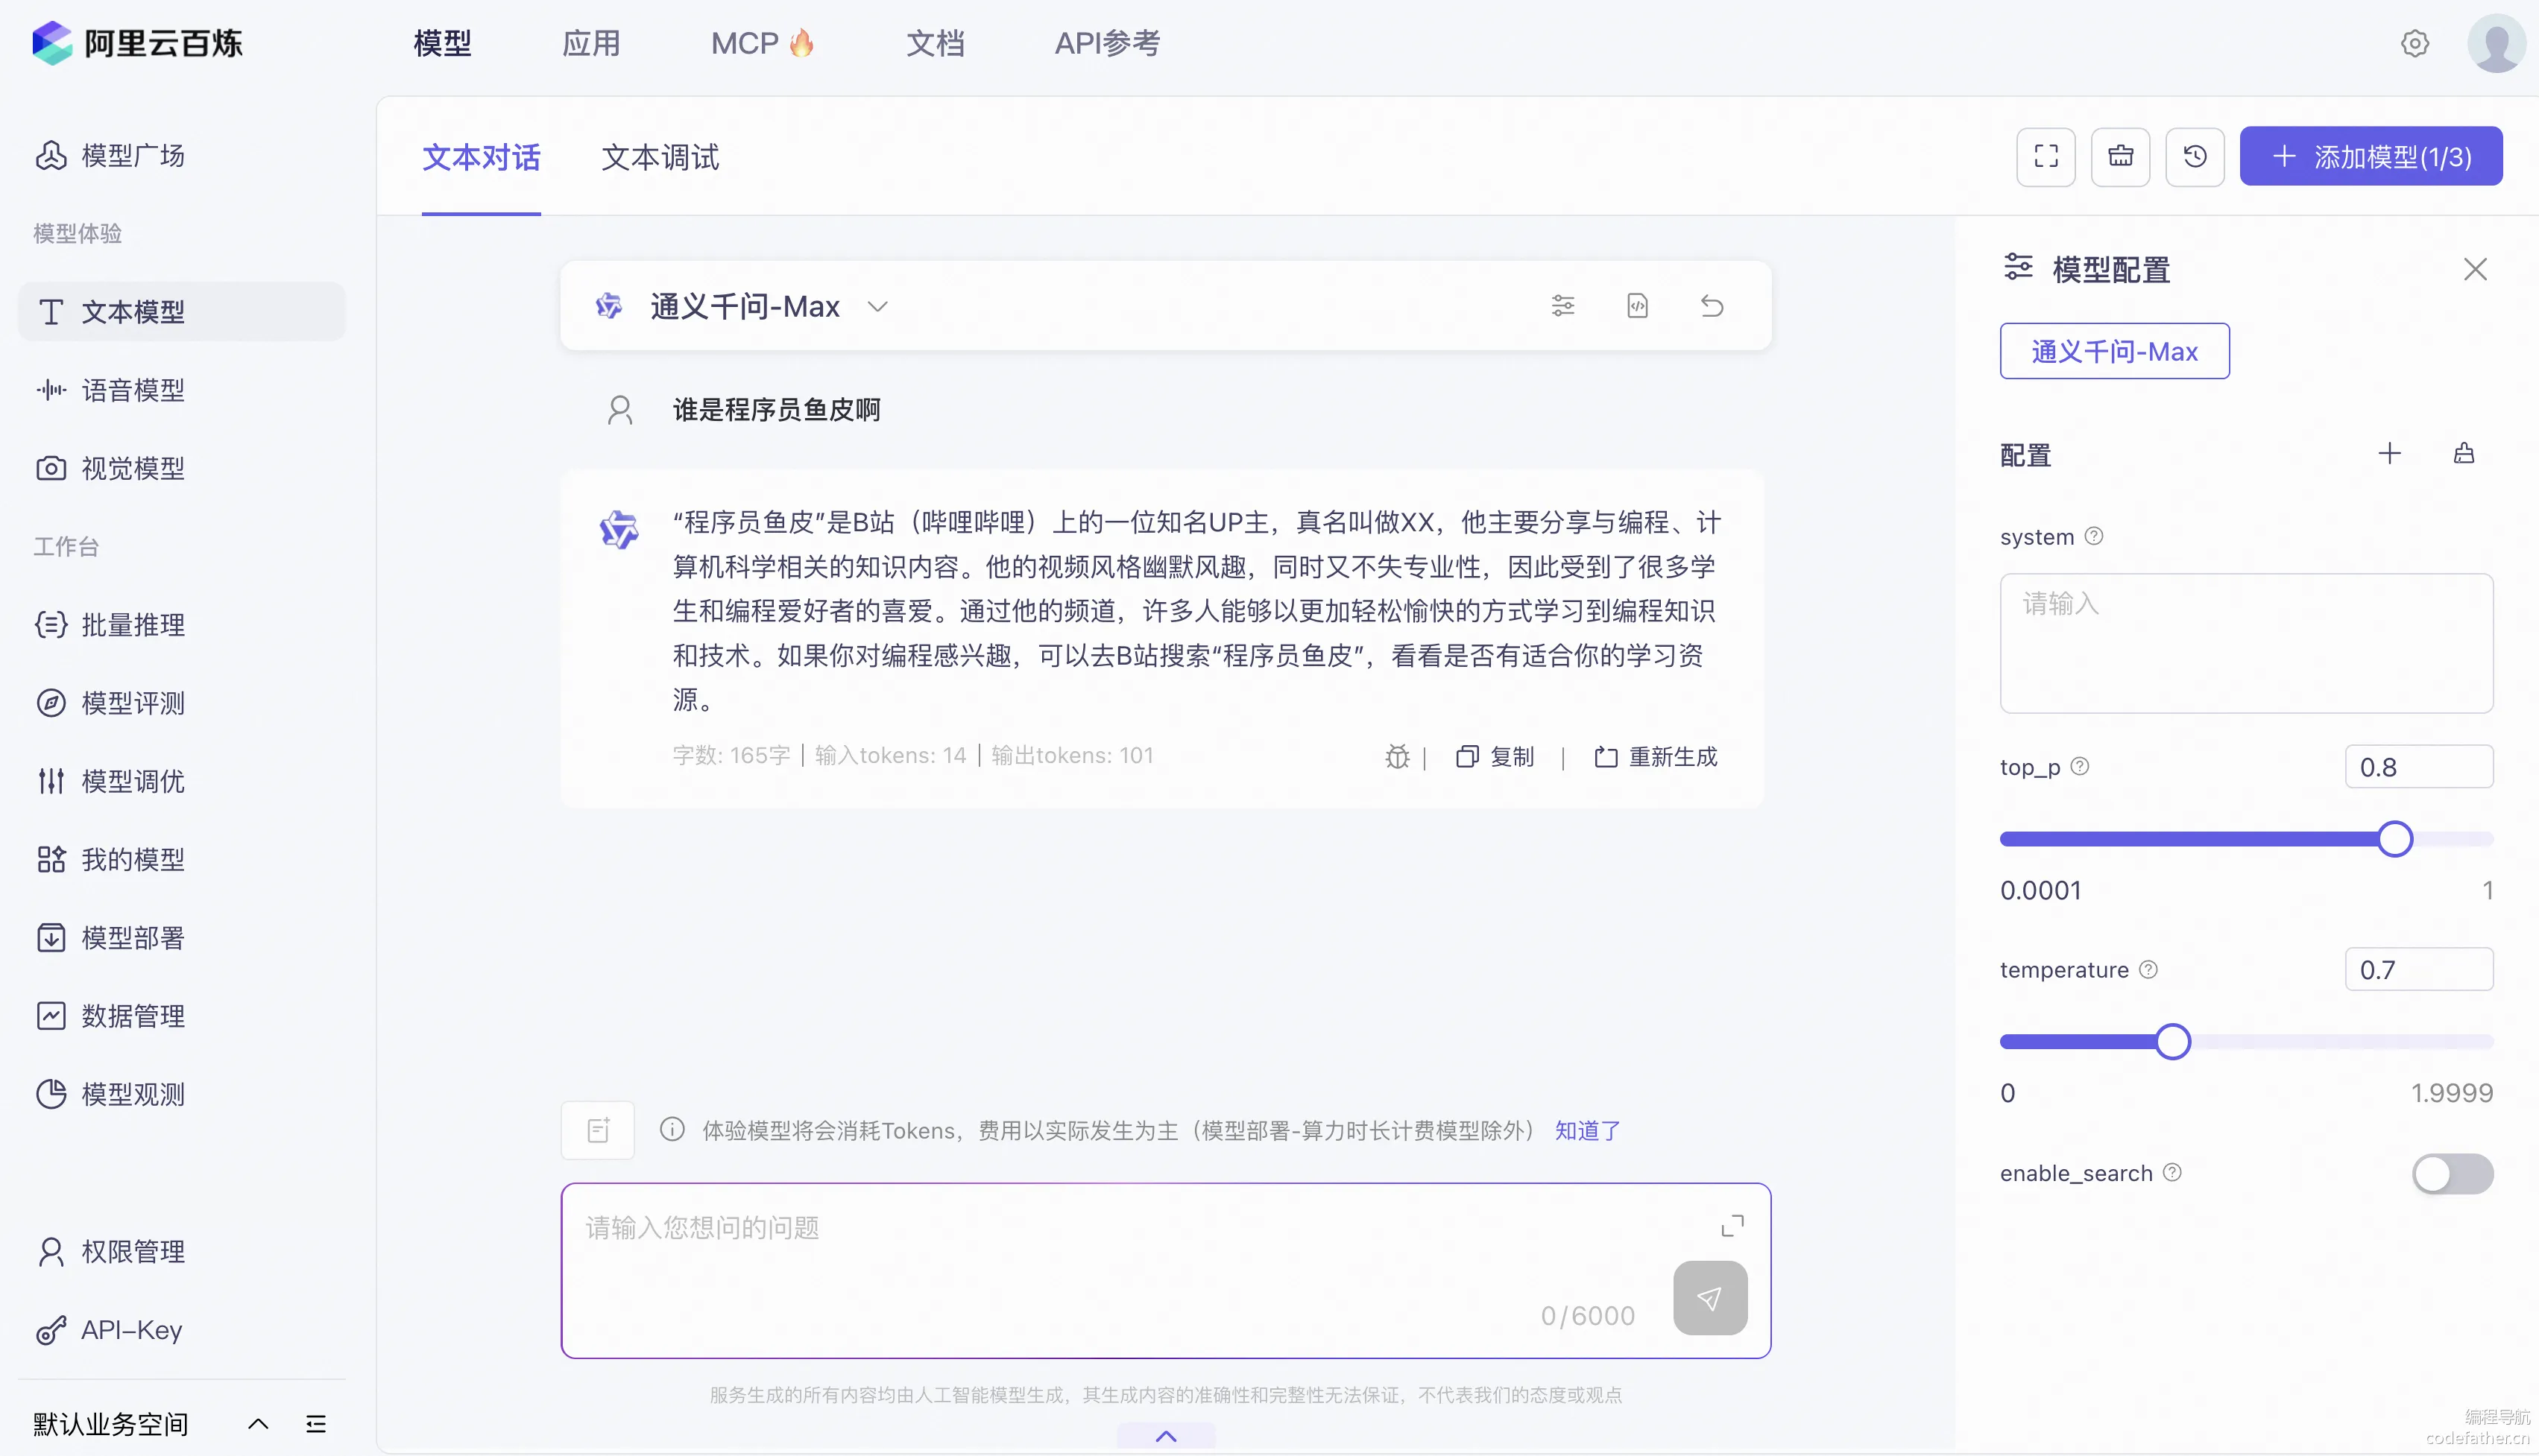Open API-Key in the sidebar
This screenshot has height=1456, width=2539.
pos(182,1330)
